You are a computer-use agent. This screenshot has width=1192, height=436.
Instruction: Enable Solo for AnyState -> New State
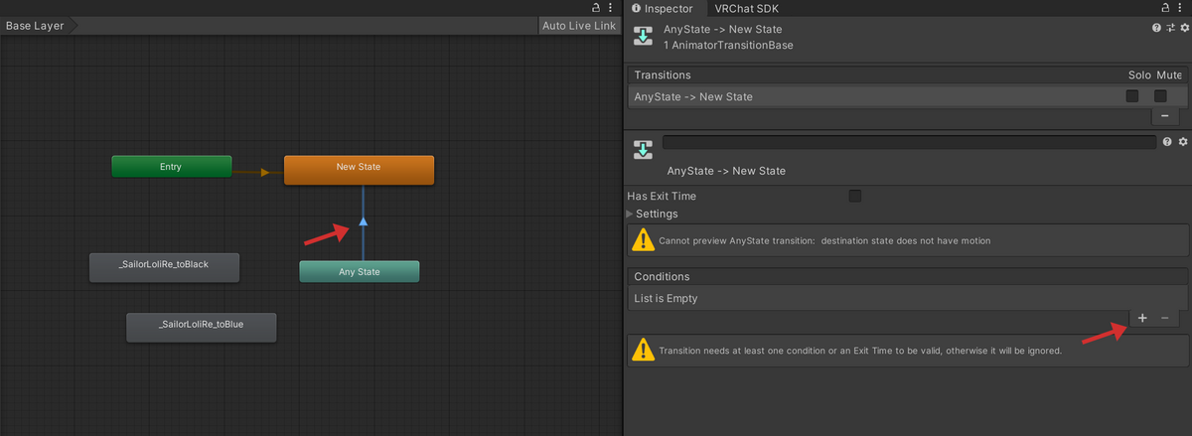point(1132,96)
